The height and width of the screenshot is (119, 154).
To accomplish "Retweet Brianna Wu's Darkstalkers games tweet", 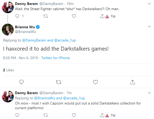I will coord(58,82).
